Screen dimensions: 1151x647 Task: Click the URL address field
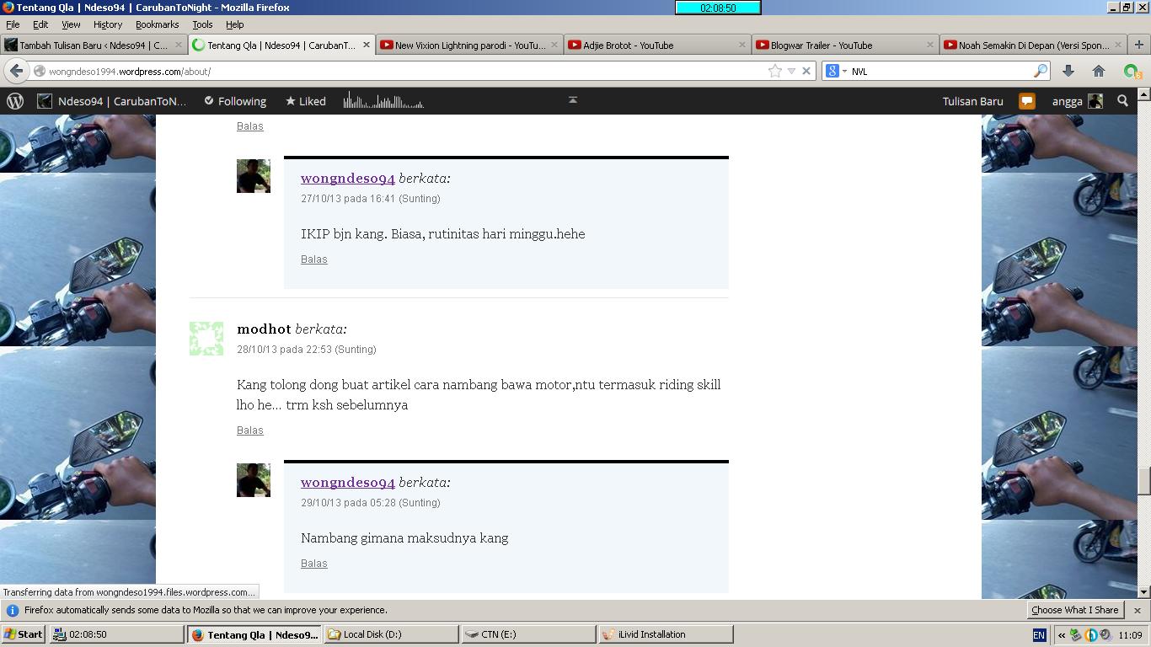click(x=404, y=72)
